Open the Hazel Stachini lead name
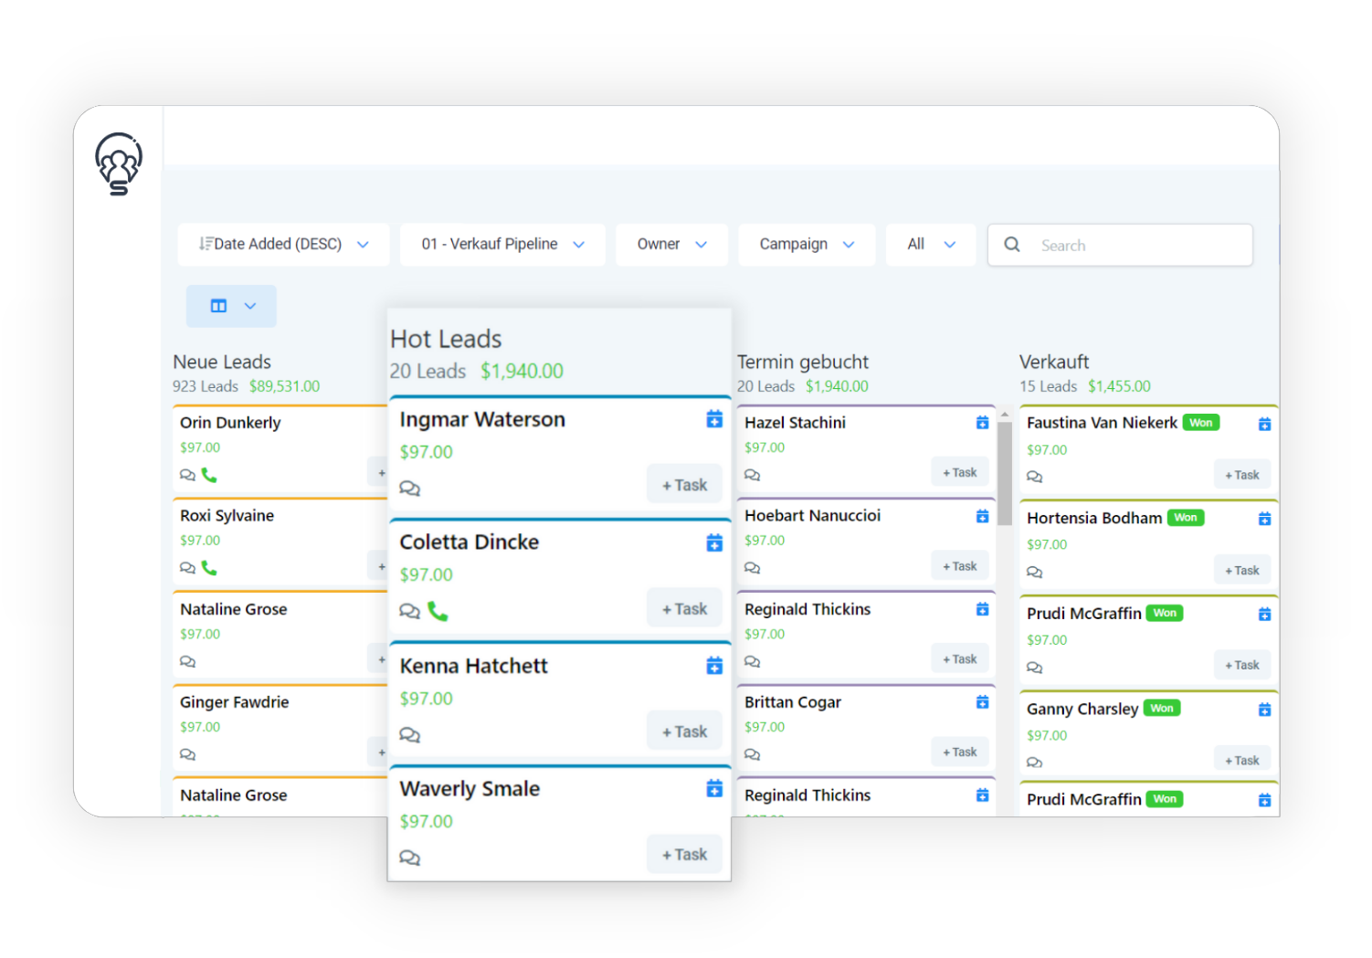1372x958 pixels. point(795,423)
